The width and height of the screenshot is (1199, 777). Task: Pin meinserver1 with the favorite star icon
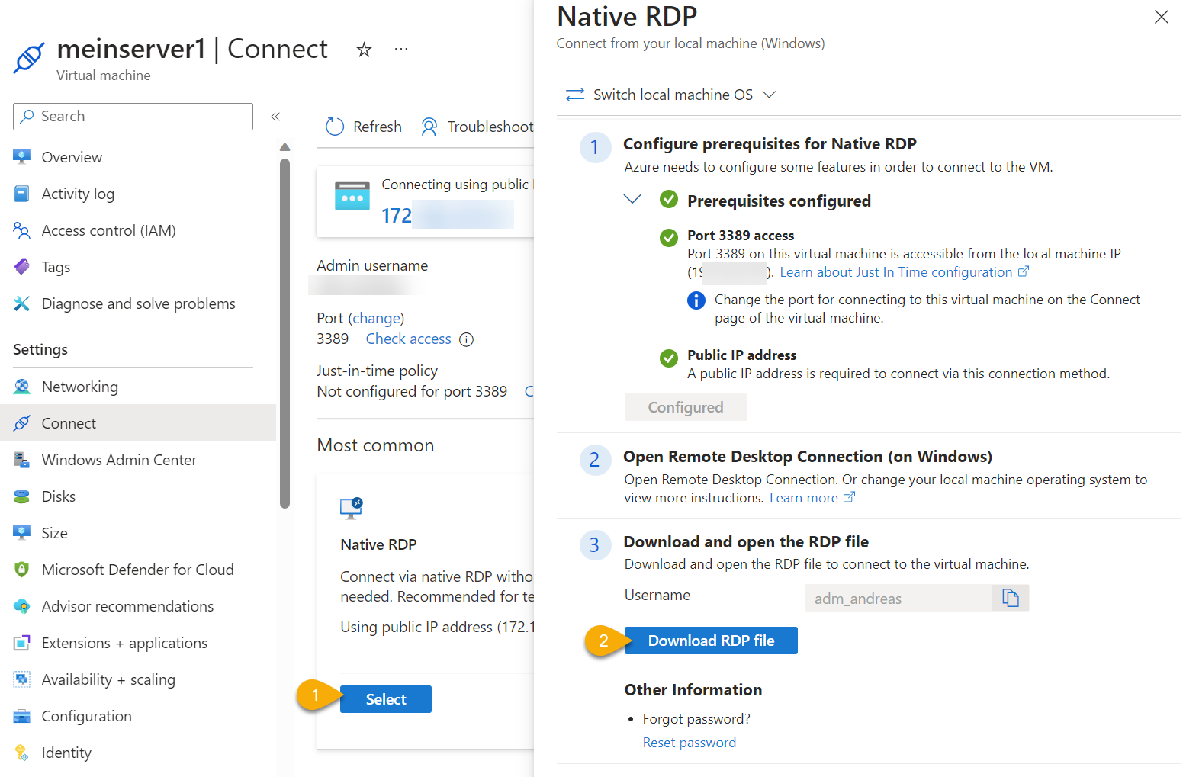[364, 50]
